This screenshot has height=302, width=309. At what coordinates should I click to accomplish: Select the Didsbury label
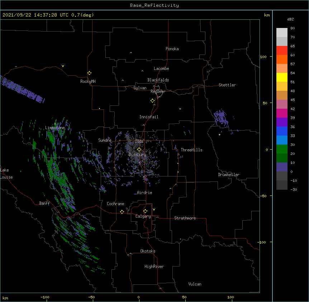click(x=137, y=155)
